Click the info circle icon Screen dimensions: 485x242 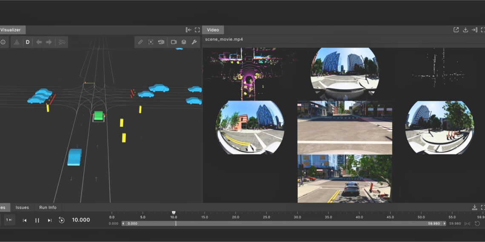point(3,42)
